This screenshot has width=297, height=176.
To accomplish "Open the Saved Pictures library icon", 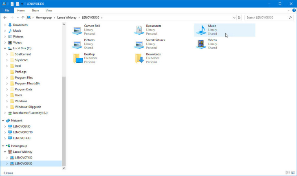I will [x=139, y=44].
